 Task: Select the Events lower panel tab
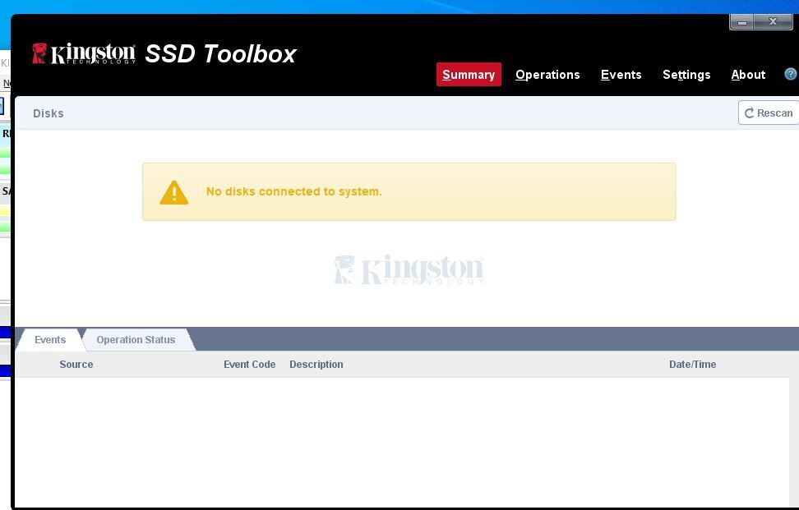click(50, 339)
